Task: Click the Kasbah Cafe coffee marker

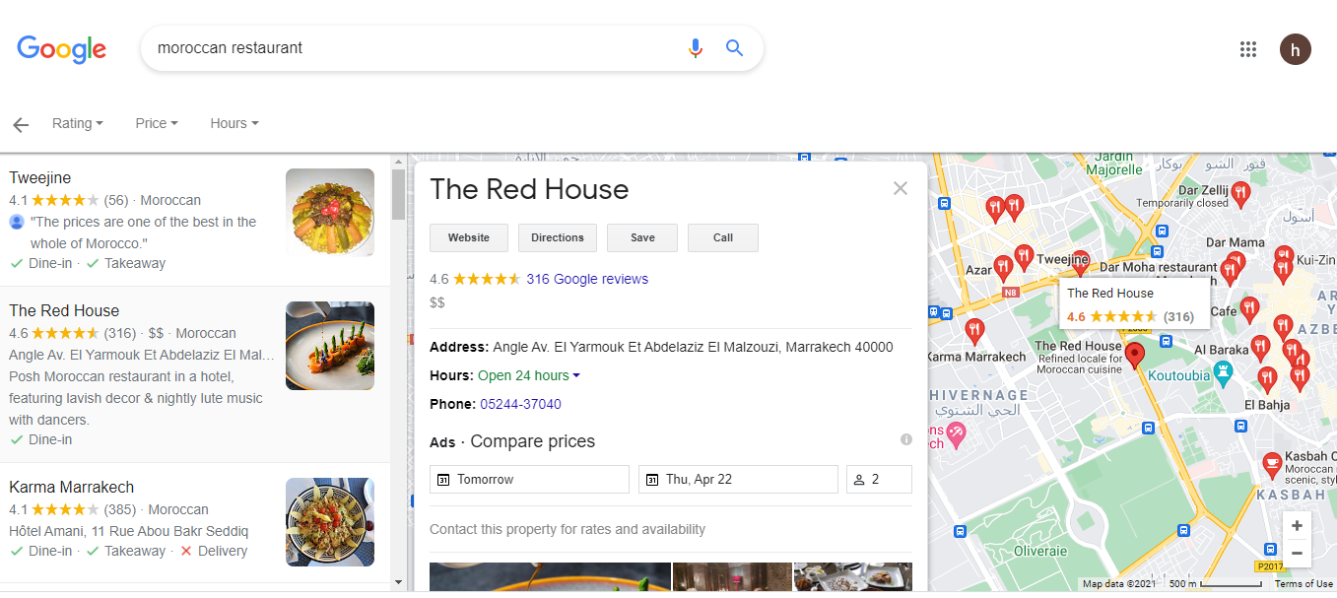Action: pyautogui.click(x=1272, y=465)
